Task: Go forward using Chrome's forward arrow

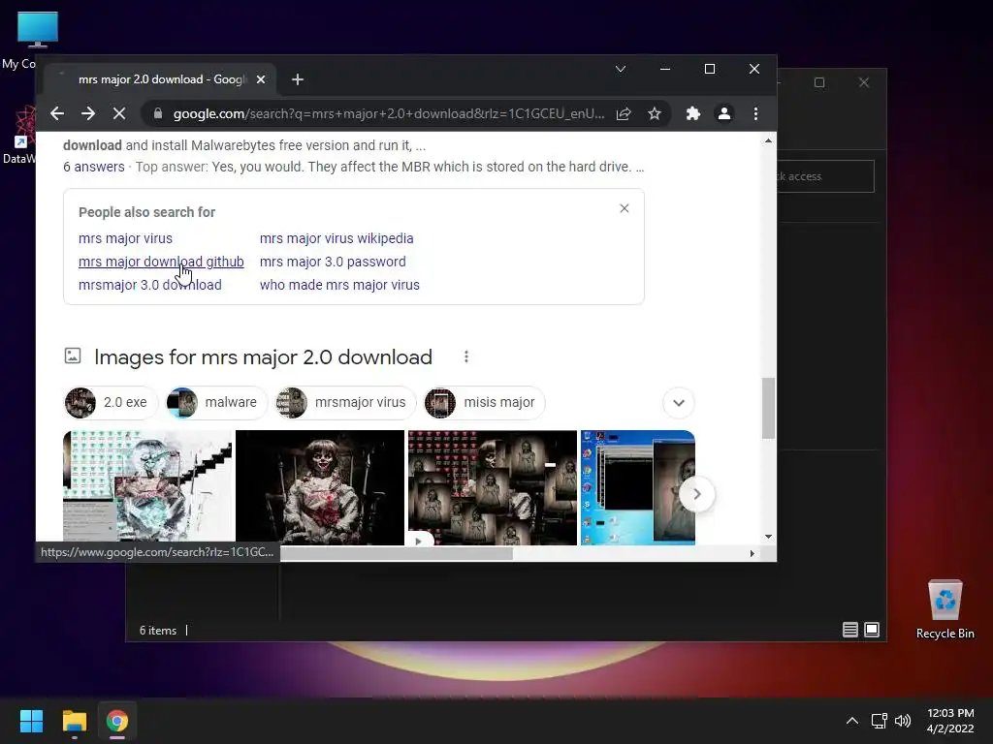Action: [x=88, y=114]
